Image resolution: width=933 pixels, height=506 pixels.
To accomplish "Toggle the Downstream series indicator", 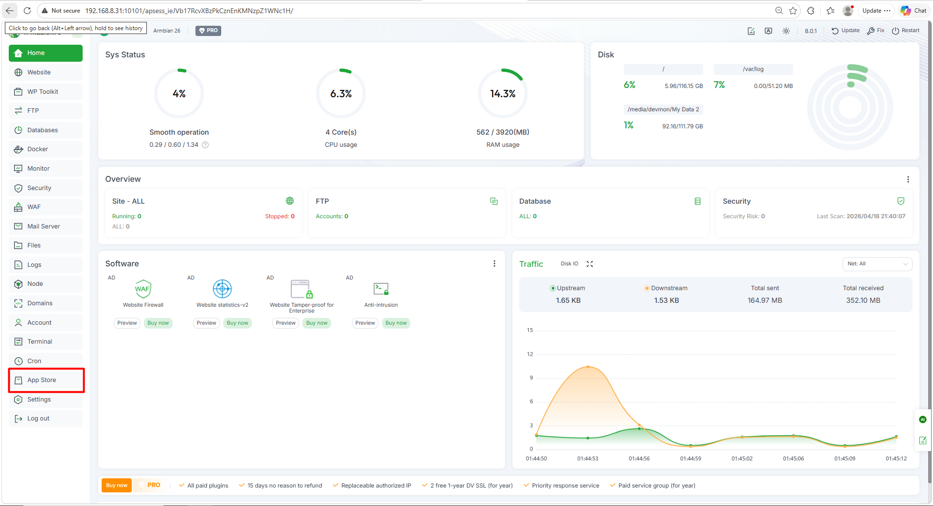I will click(647, 288).
